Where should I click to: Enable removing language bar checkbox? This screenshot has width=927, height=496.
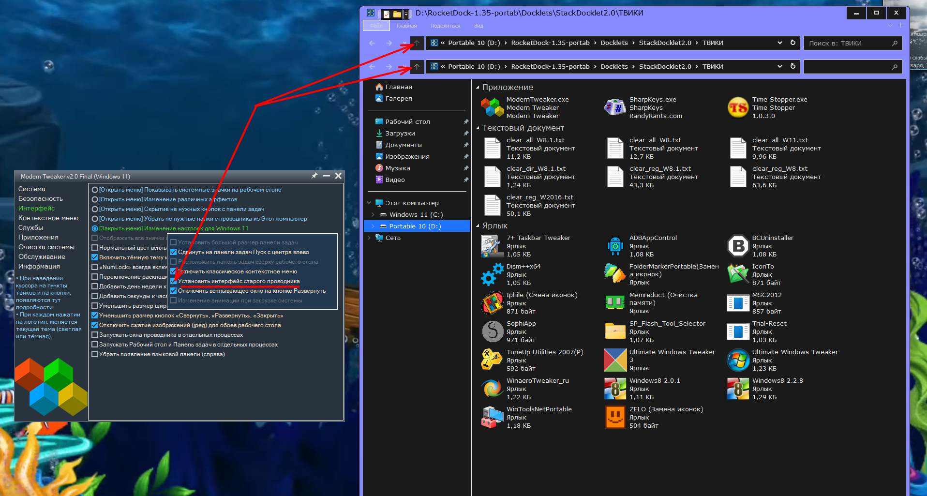(x=95, y=354)
